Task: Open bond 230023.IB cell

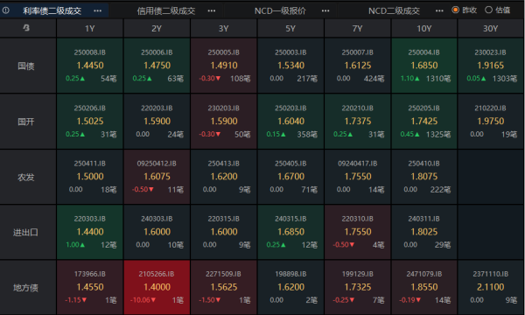Action: (491, 66)
